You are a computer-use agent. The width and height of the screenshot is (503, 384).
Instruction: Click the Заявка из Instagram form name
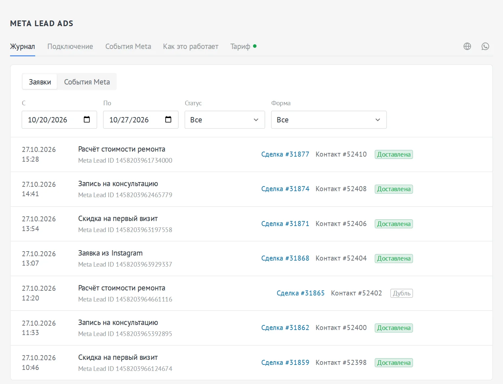[x=110, y=253]
